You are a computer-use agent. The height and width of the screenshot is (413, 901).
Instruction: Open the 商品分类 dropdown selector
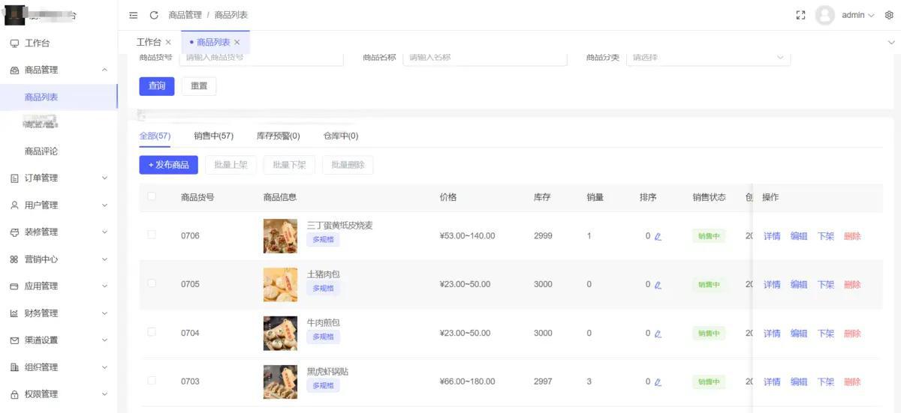[708, 58]
